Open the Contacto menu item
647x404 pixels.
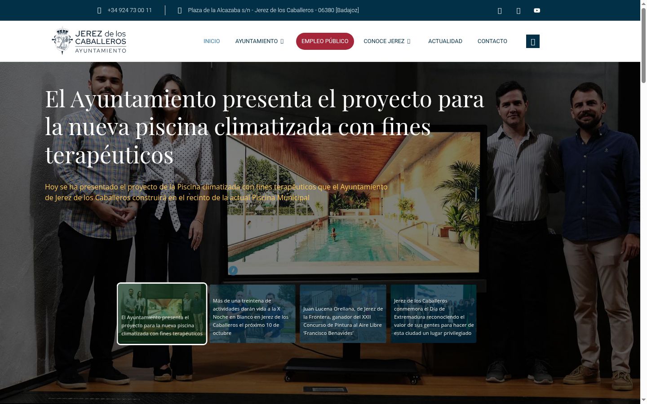[492, 41]
